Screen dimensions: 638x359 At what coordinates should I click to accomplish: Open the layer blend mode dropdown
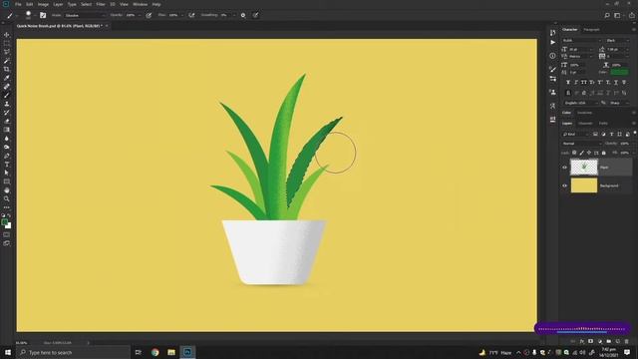[581, 144]
